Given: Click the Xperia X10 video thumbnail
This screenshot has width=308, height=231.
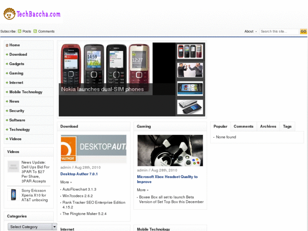Looking at the screenshot, I should click(x=14, y=195).
